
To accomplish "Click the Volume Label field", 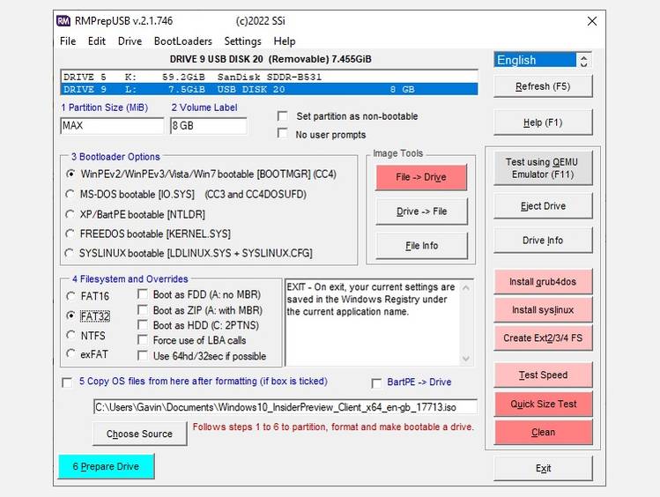I will (x=208, y=126).
